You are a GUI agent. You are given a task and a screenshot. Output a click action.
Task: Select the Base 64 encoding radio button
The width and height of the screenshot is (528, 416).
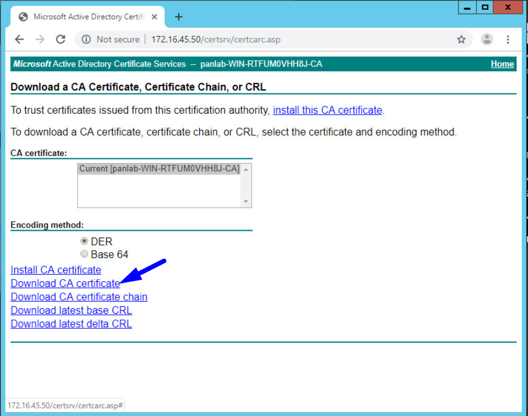coord(84,254)
